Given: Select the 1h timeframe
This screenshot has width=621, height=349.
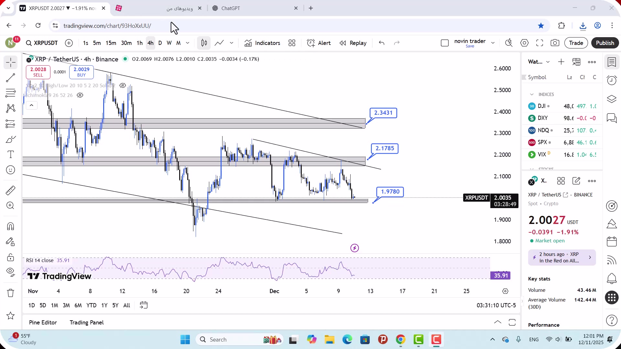Looking at the screenshot, I should 139,43.
